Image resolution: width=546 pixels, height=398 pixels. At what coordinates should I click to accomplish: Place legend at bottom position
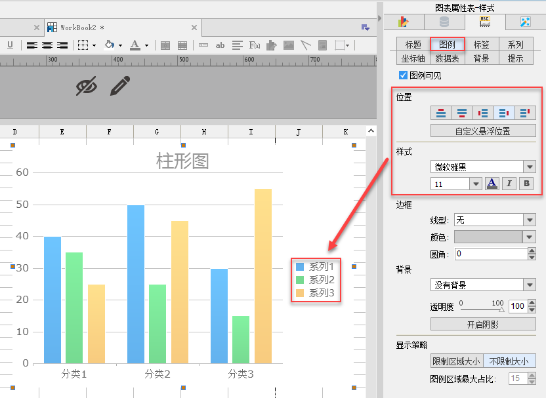click(x=462, y=113)
